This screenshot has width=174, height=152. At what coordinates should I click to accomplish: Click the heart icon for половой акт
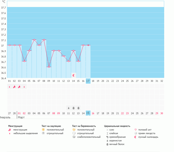coord(135,130)
